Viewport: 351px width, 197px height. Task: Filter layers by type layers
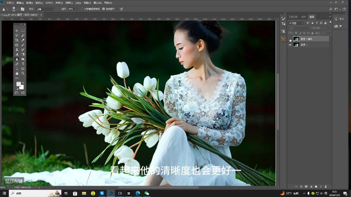317,23
